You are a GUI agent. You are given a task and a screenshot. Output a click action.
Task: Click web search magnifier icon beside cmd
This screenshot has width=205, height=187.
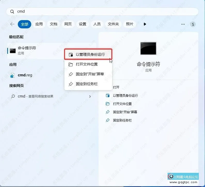tap(13, 96)
